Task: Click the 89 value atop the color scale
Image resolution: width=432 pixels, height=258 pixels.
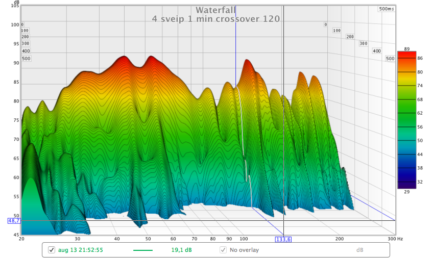Action: tap(407, 48)
